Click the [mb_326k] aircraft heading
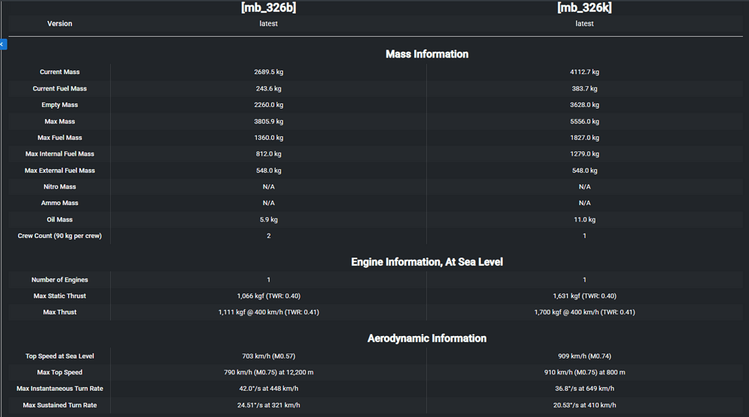The width and height of the screenshot is (749, 417). coord(584,7)
